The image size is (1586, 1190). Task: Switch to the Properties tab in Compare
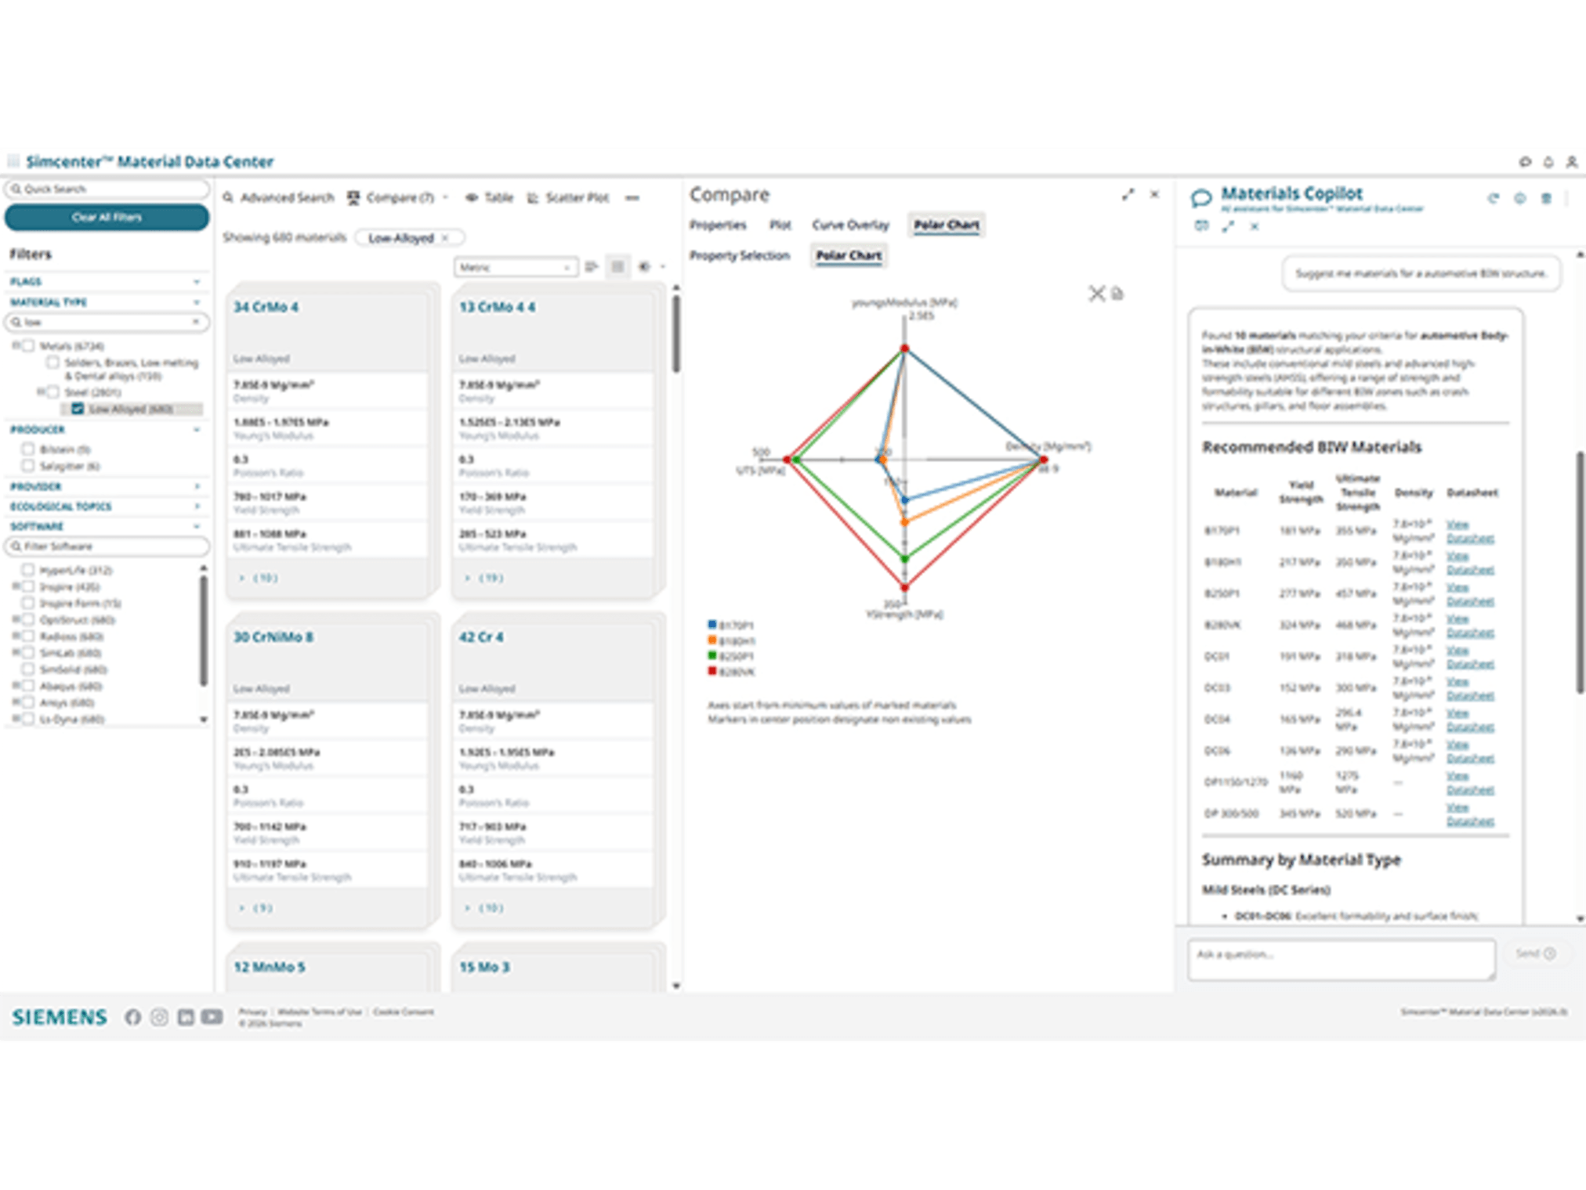[718, 225]
